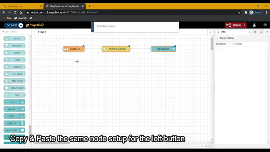270x152 pixels.
Task: Open the dashboard chart sidebar tab
Action: pos(261,32)
